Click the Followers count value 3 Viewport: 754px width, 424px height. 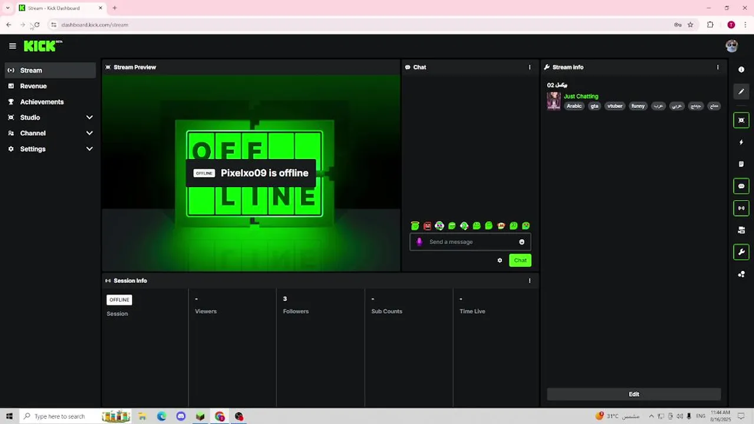(285, 299)
